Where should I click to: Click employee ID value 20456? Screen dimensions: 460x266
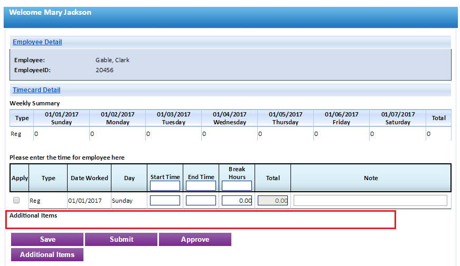click(105, 70)
